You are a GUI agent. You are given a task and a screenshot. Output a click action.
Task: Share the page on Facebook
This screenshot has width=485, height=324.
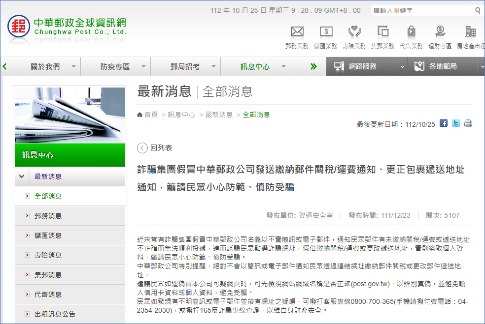tap(444, 123)
